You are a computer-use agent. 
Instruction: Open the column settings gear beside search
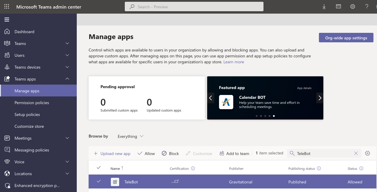pyautogui.click(x=368, y=153)
